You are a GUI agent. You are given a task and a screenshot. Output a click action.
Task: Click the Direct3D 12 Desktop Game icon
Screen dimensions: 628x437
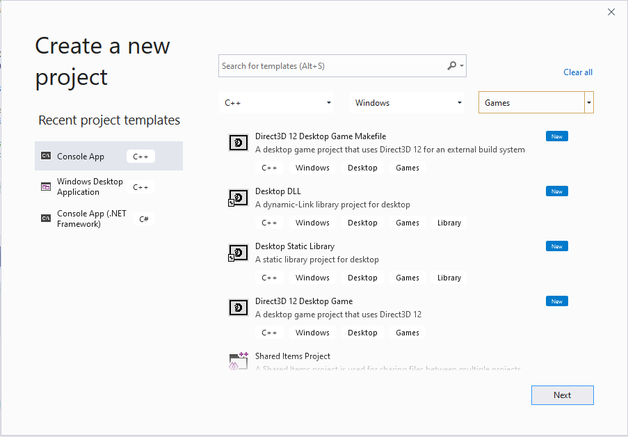[239, 308]
